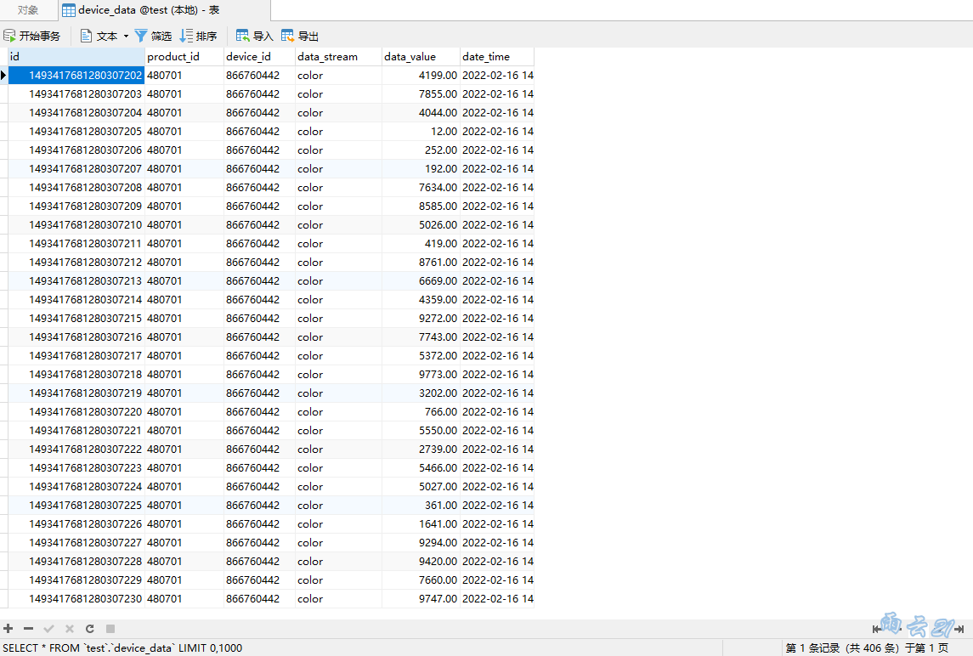
Task: Click the date_time column header
Action: [496, 56]
